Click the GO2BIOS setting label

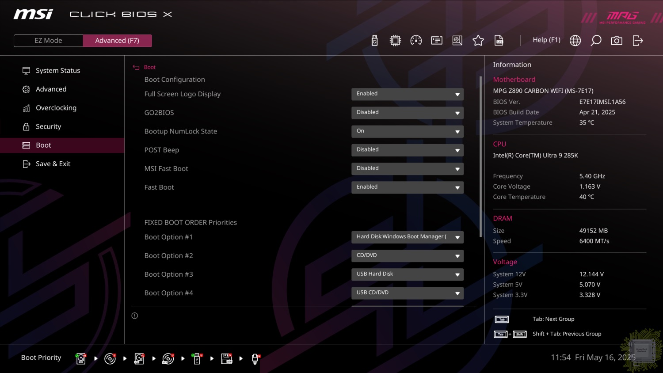[159, 113]
